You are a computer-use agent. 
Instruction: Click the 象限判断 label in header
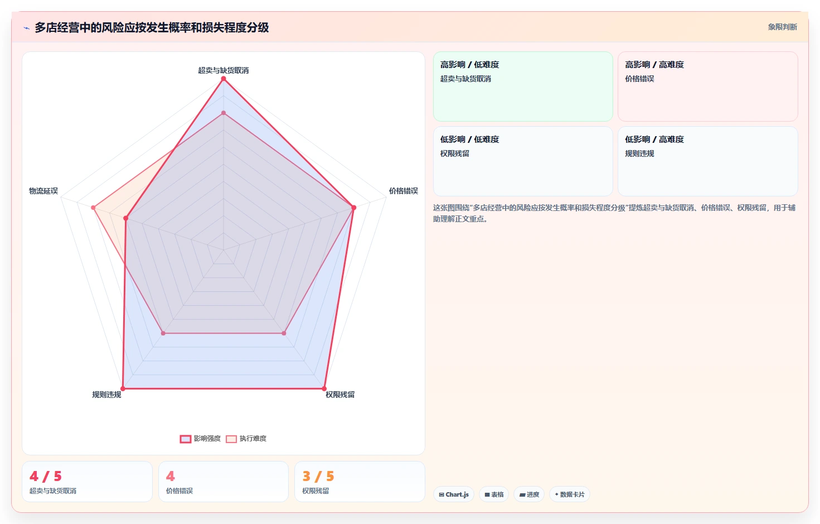click(782, 27)
